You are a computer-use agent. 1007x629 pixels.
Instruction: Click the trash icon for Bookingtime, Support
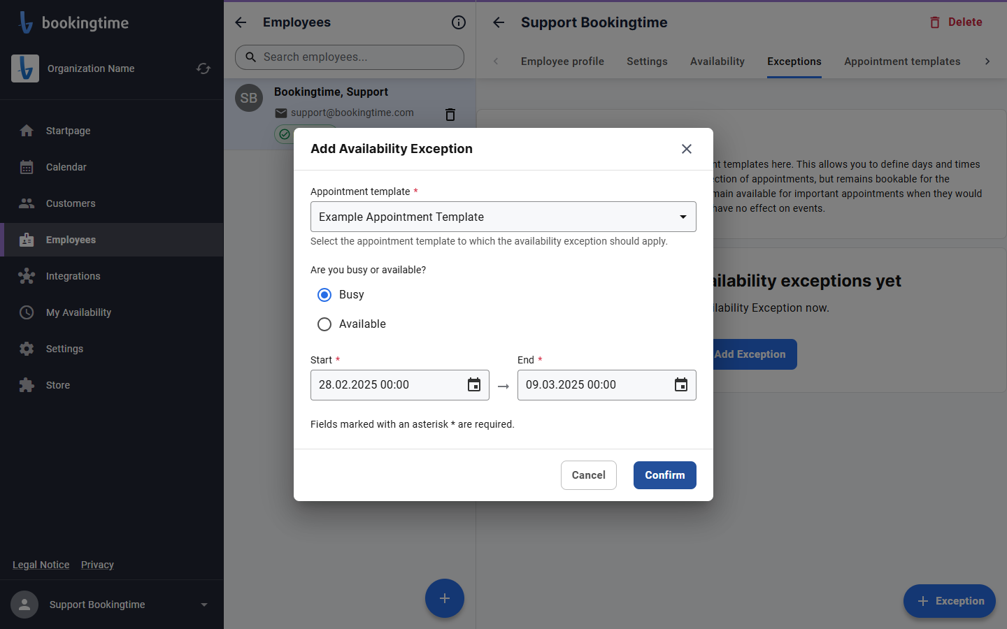tap(450, 114)
